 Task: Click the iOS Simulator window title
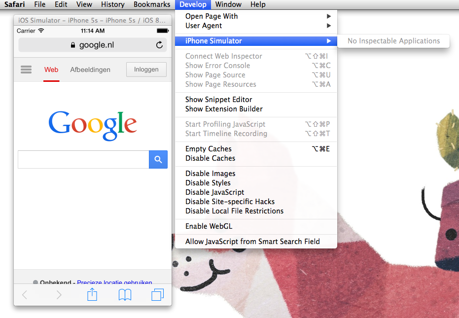pos(92,20)
